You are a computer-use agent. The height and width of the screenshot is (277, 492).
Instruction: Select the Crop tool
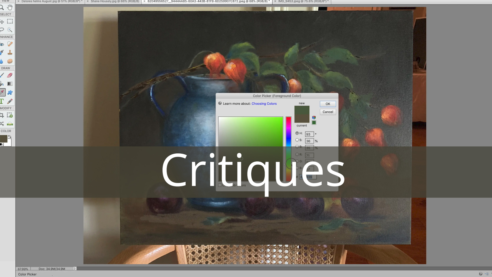point(2,115)
